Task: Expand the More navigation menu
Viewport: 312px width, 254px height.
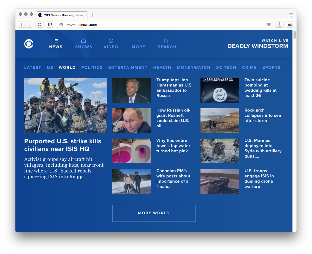Action: pyautogui.click(x=138, y=44)
